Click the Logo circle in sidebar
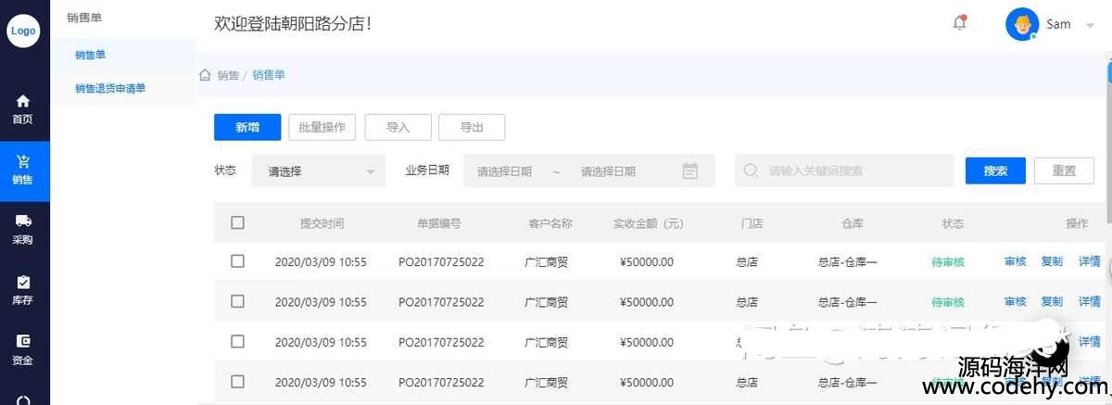The height and width of the screenshot is (405, 1112). [x=23, y=31]
